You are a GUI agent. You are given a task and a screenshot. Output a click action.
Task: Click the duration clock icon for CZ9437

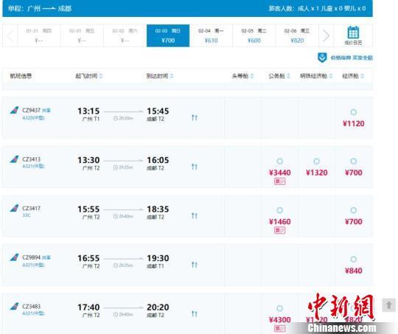click(116, 119)
